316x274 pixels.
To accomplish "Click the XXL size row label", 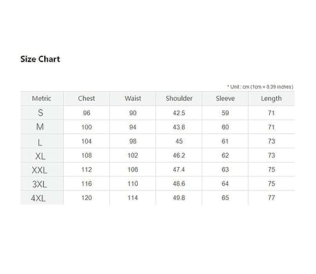I will [40, 170].
